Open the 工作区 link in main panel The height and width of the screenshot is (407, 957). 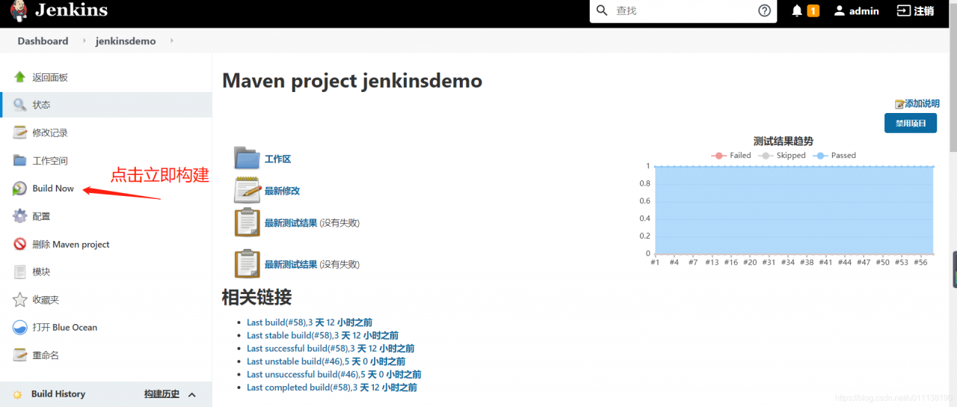[277, 159]
